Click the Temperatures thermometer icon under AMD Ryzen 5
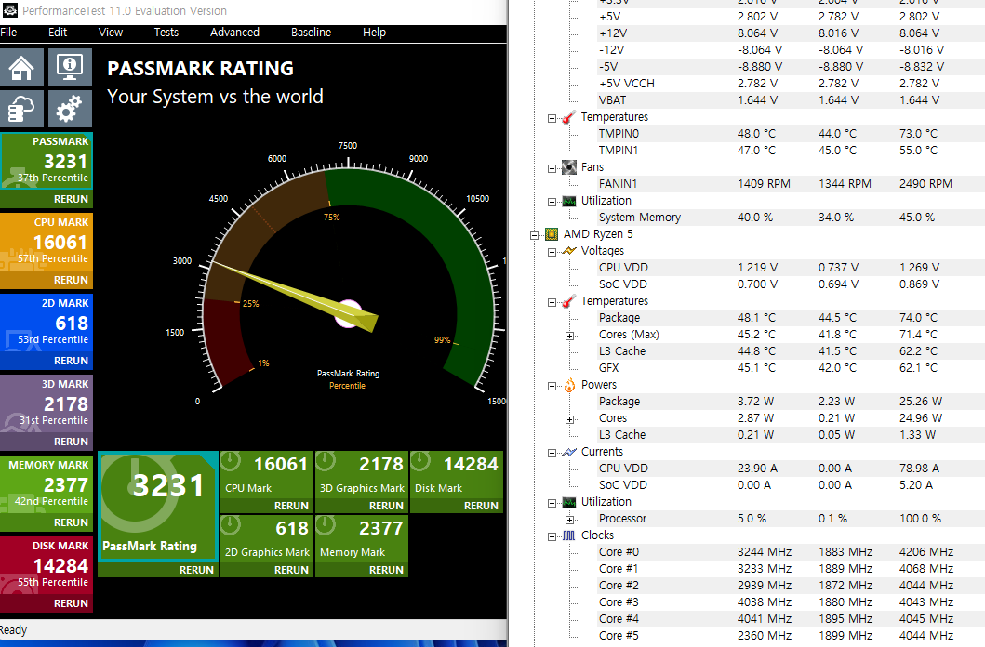This screenshot has width=985, height=647. [x=569, y=301]
